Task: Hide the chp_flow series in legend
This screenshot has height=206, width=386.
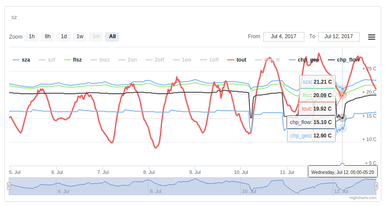Action: click(344, 60)
